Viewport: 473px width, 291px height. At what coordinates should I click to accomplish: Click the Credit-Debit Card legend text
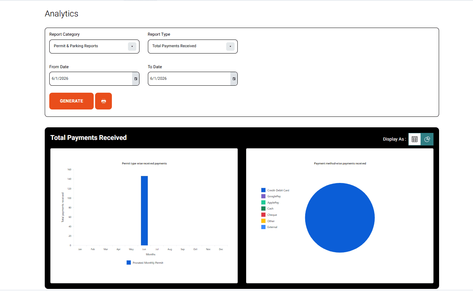coord(278,190)
